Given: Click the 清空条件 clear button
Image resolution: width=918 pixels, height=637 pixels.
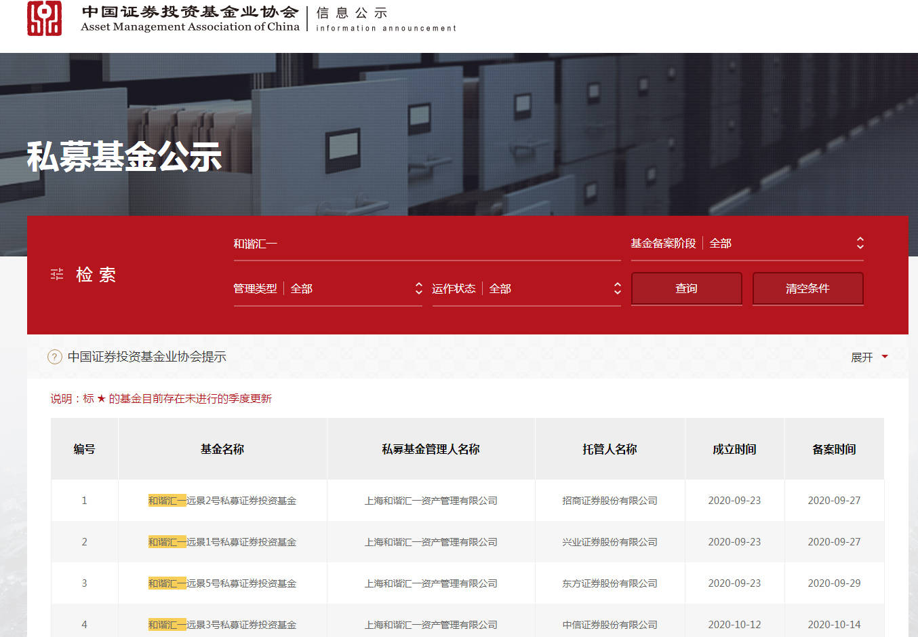Looking at the screenshot, I should tap(808, 289).
